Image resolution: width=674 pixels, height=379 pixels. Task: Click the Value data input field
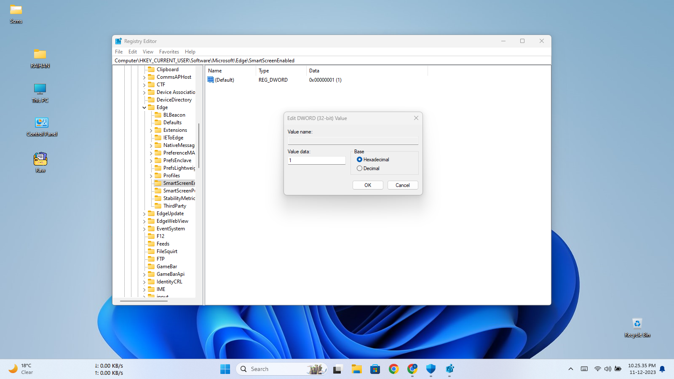(316, 160)
